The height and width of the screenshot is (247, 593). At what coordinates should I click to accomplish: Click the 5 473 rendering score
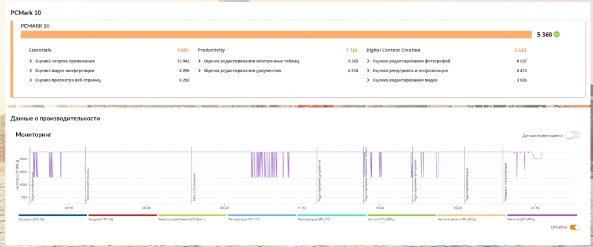522,71
